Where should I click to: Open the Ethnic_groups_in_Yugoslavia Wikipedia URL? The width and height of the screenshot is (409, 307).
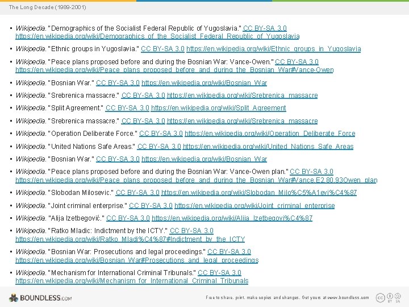tap(274, 49)
